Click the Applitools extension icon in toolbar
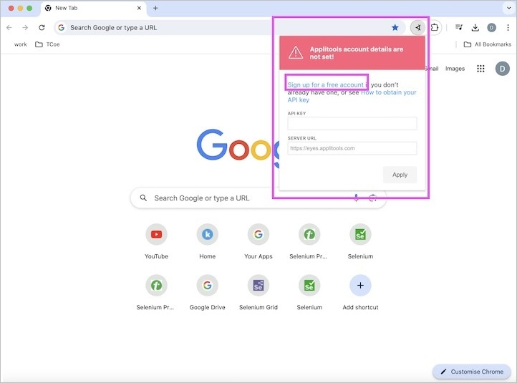This screenshot has width=517, height=383. coord(417,28)
